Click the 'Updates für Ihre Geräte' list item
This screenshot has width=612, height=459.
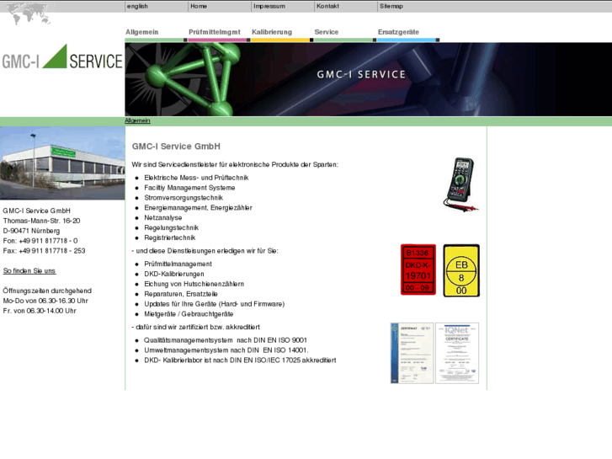[x=215, y=304]
